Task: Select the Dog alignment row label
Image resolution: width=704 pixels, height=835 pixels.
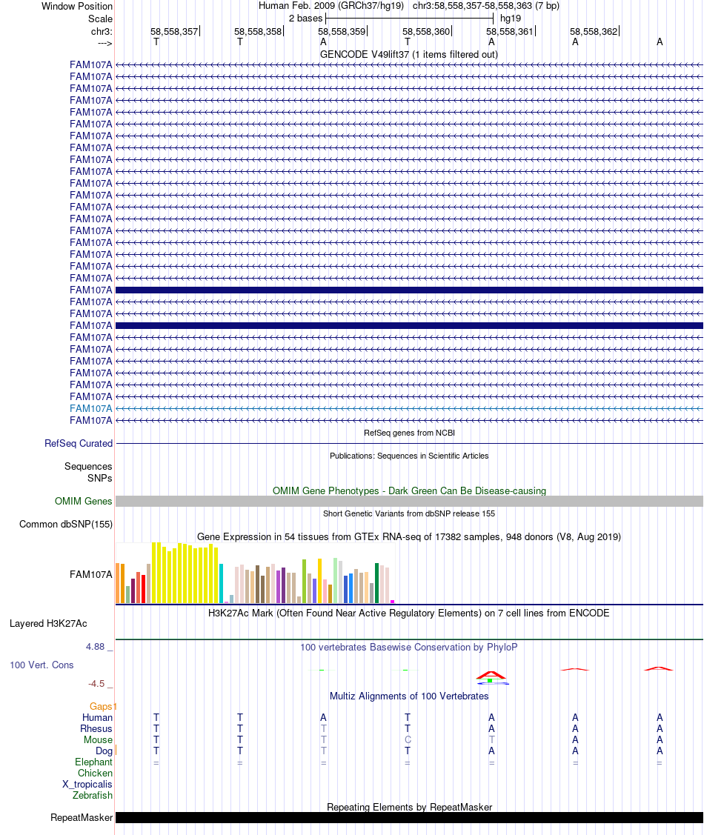Action: (x=104, y=751)
